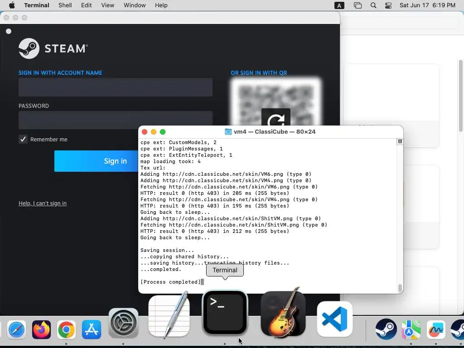Open the Window menu
The image size is (464, 348).
tap(135, 5)
